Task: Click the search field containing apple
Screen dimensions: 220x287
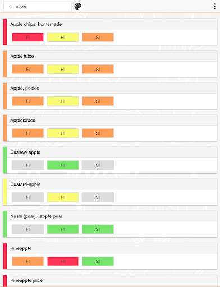Action: pos(38,7)
